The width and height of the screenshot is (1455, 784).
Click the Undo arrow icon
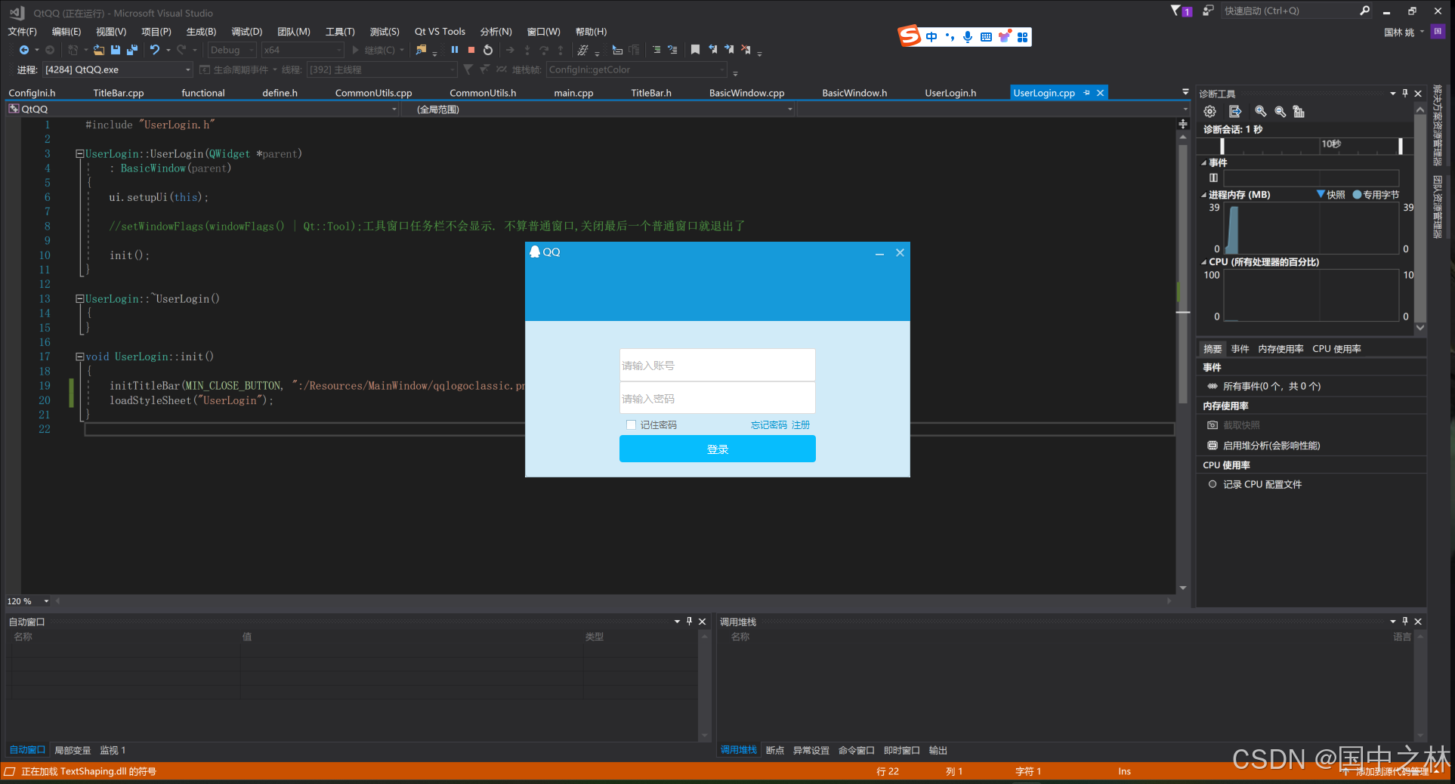(x=155, y=50)
